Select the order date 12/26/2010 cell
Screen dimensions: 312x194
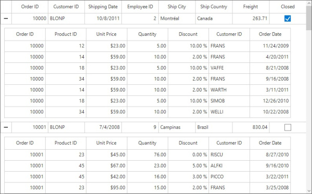(x=270, y=101)
